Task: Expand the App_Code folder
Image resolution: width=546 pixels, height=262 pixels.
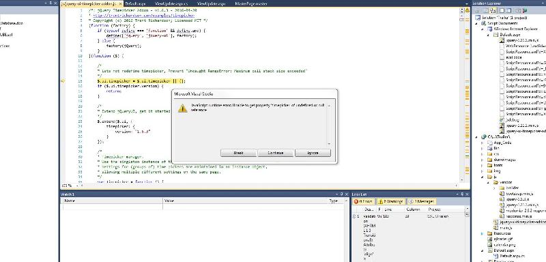Action: click(x=483, y=143)
